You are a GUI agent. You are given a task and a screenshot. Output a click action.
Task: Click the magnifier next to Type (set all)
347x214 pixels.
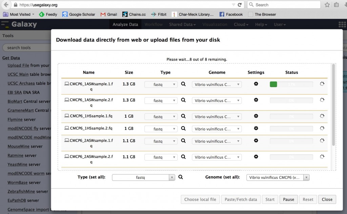click(181, 177)
